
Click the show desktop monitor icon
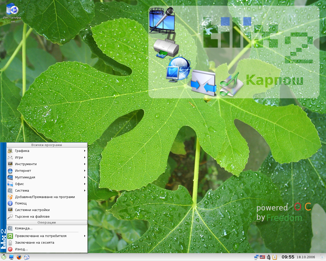pos(11,257)
